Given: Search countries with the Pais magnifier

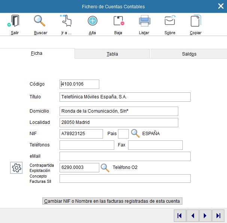Looking at the screenshot, I should click(x=135, y=134).
